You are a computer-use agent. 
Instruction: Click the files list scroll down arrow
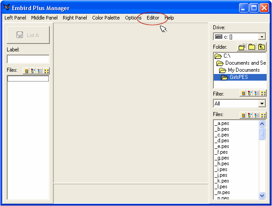[x=262, y=195]
